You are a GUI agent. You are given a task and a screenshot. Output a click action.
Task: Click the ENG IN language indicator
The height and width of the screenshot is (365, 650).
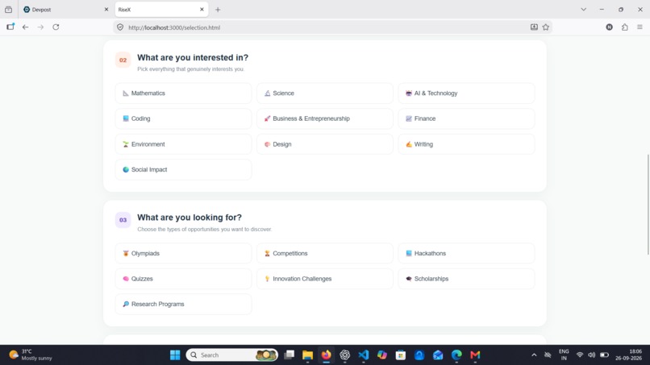pyautogui.click(x=564, y=355)
